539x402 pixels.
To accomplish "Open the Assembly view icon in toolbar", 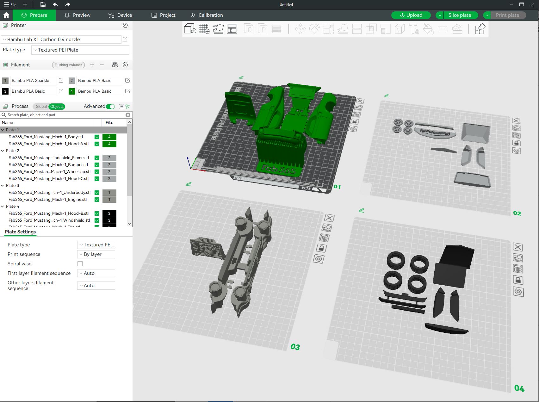I will tap(480, 29).
